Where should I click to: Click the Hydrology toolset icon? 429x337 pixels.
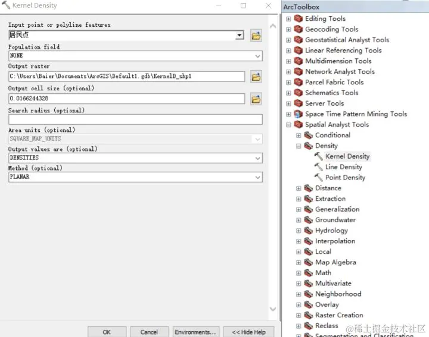click(x=309, y=231)
